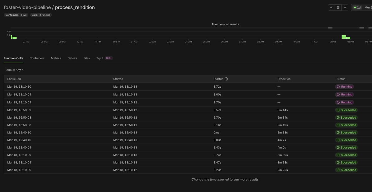
Task: Click Running status of 3.00s startup row
Action: pos(344,94)
